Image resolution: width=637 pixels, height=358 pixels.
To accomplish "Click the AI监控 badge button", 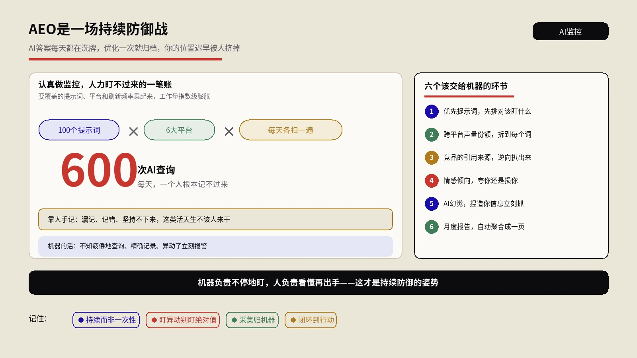I will (x=571, y=31).
